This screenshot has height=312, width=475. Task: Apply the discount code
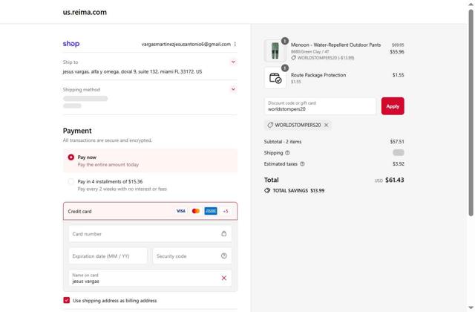point(393,106)
